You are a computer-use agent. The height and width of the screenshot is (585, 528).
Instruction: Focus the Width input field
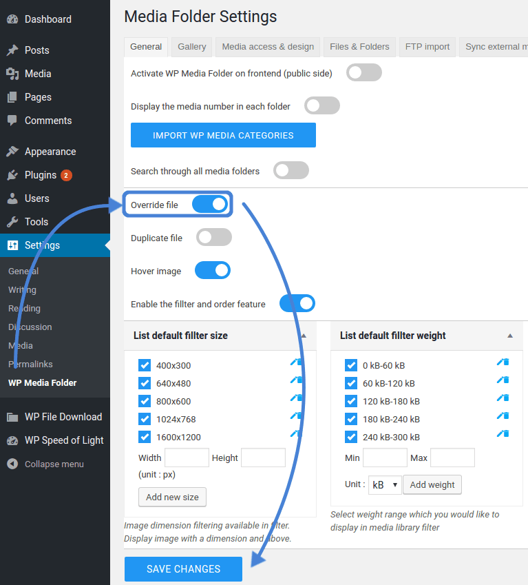pyautogui.click(x=187, y=458)
